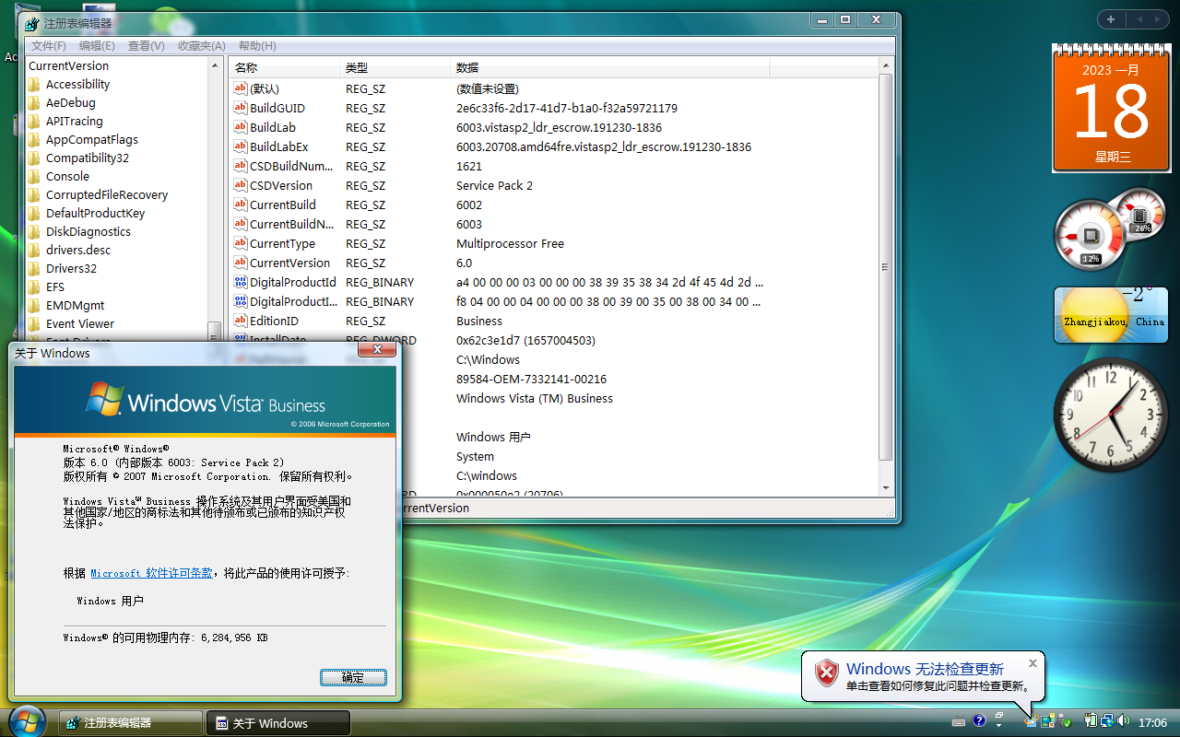Select the CurrentType value name
Viewport: 1180px width, 737px height.
click(x=282, y=243)
